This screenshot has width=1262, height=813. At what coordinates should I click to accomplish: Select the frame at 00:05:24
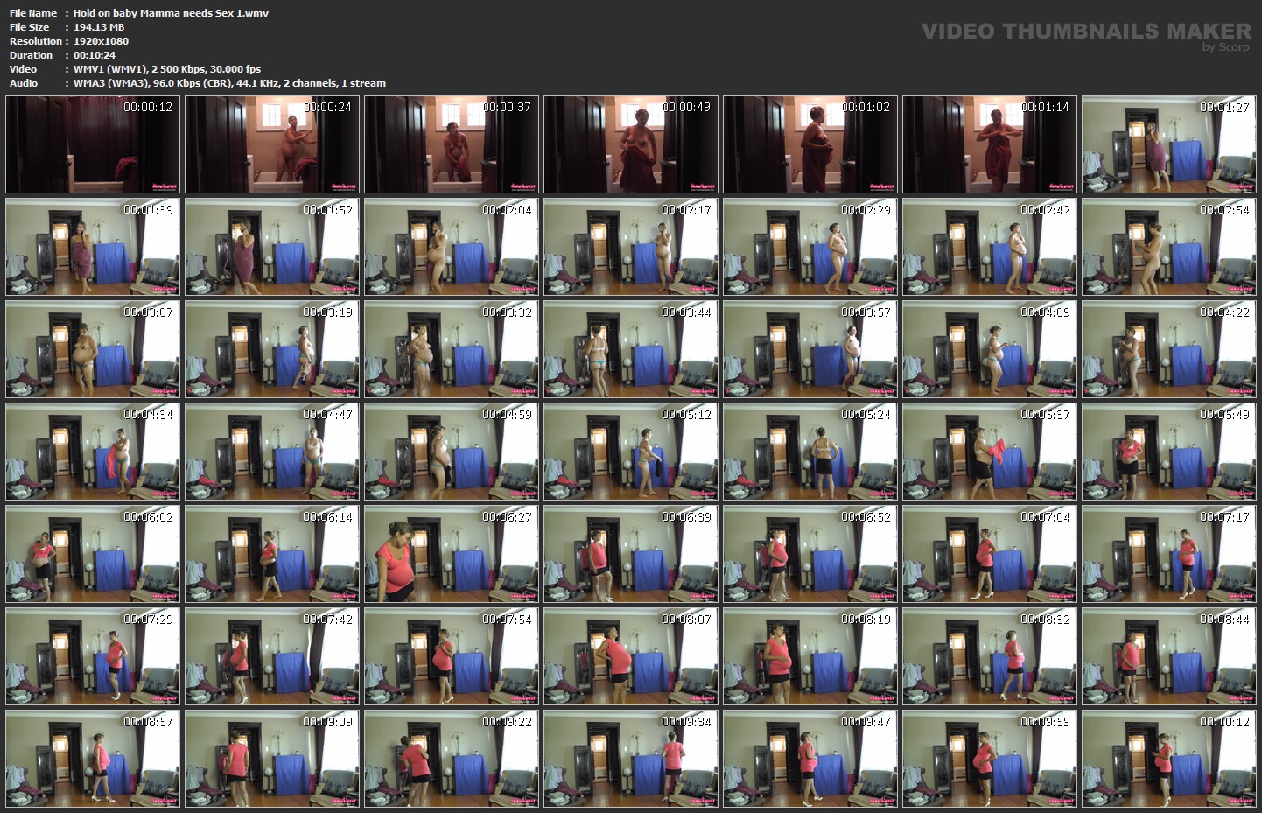click(x=810, y=452)
